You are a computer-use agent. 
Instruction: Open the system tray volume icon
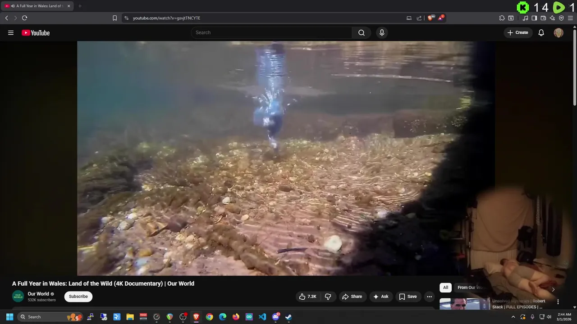pyautogui.click(x=549, y=317)
